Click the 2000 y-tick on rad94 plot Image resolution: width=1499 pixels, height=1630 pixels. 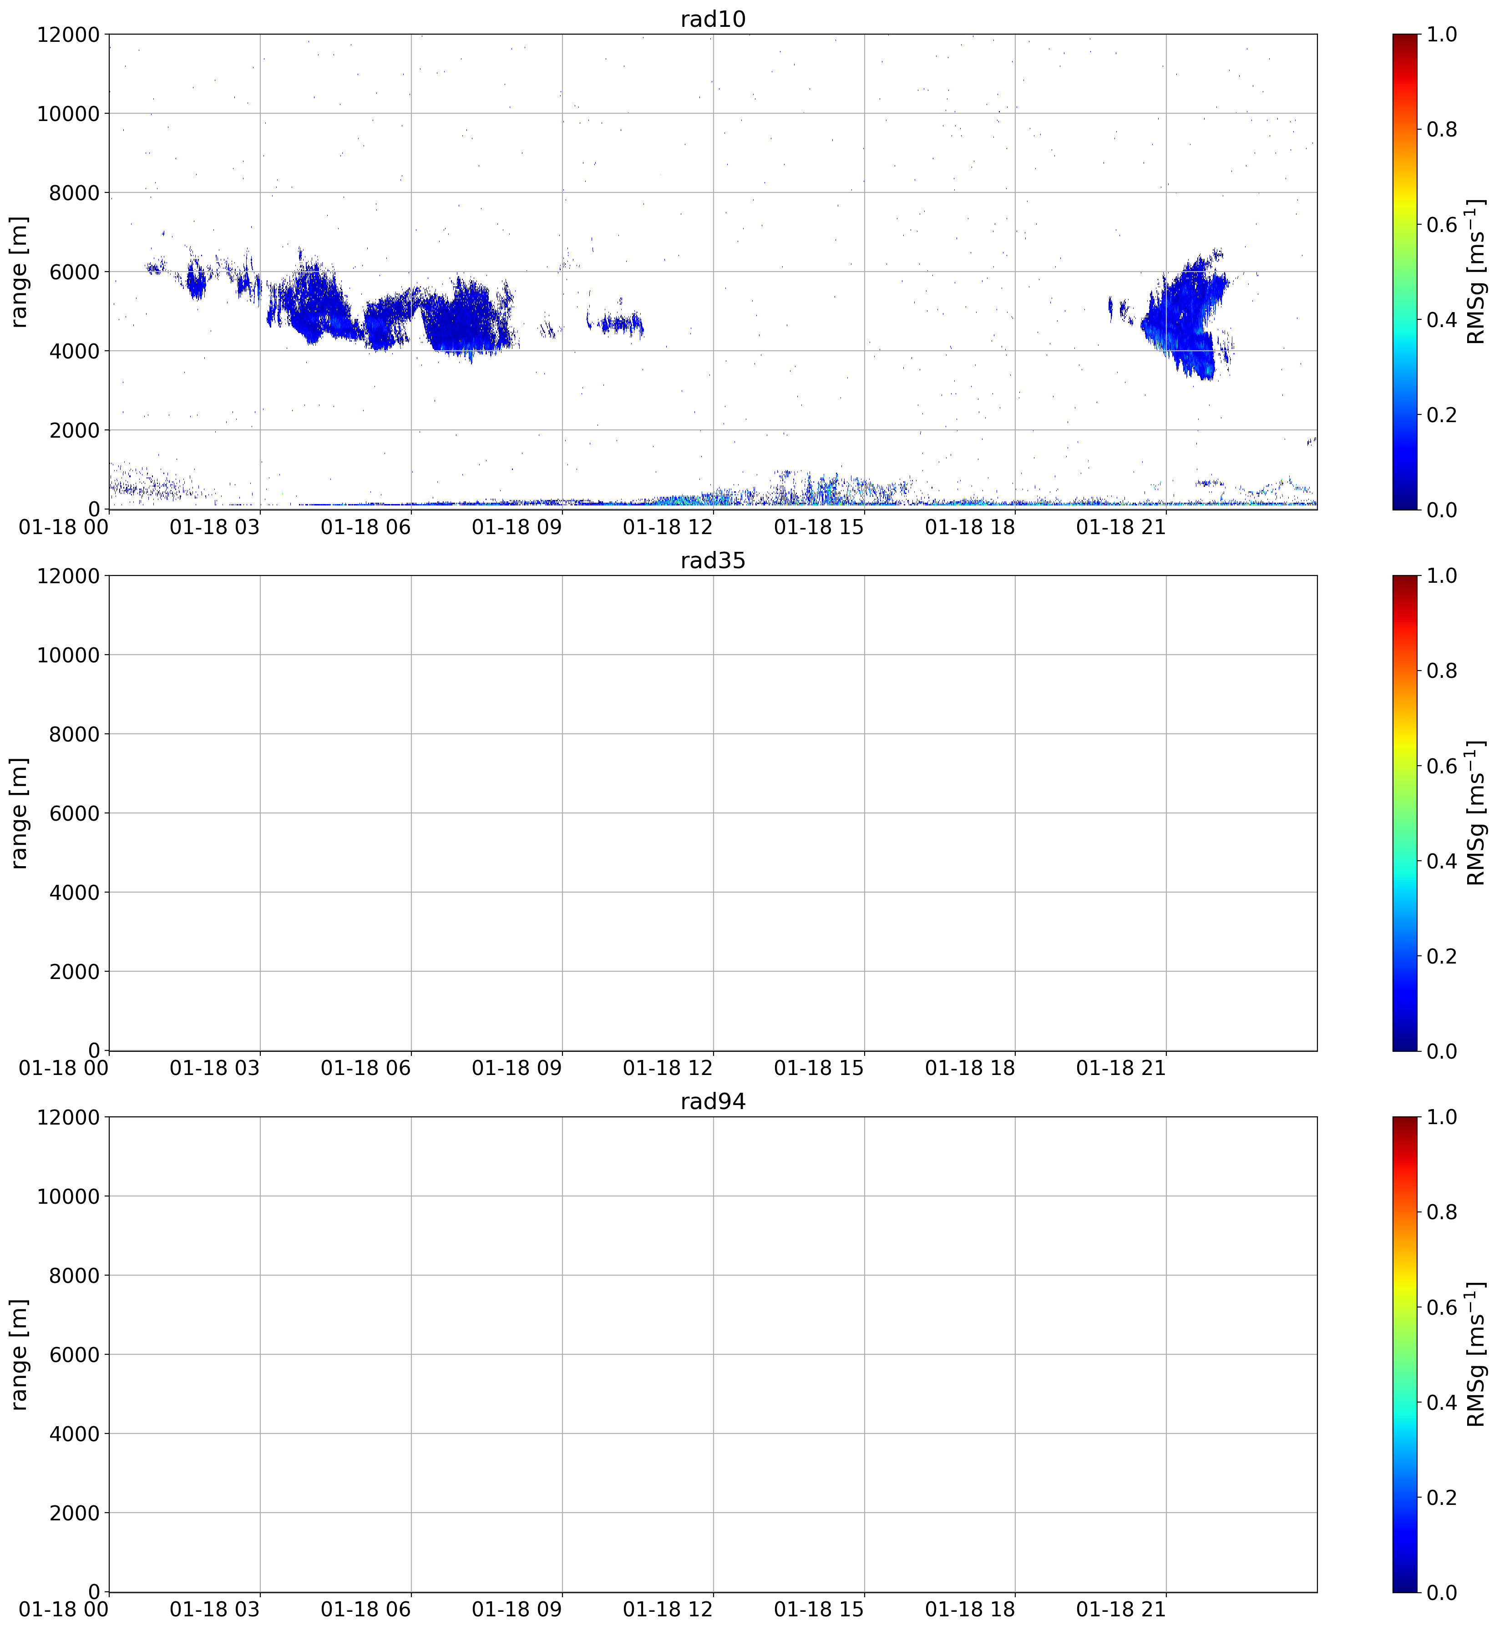tap(75, 1513)
